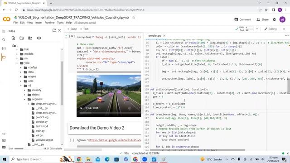Run the gdown cell

click(72, 140)
